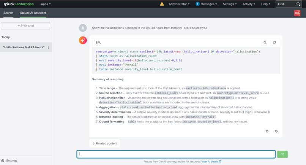Open the View AI details link
This screenshot has width=306, height=165.
click(x=211, y=162)
